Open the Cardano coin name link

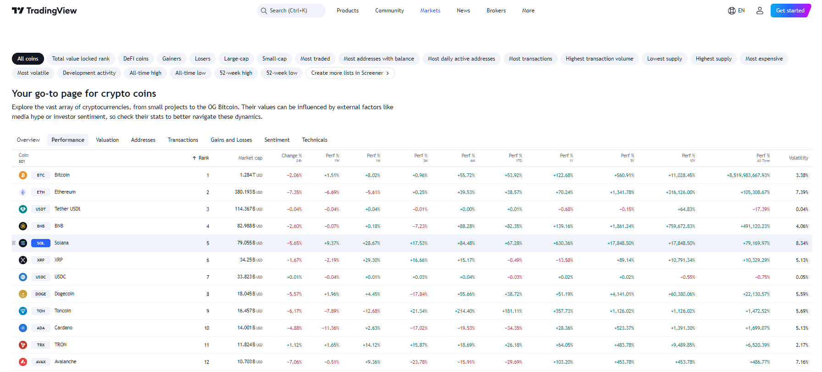click(63, 328)
